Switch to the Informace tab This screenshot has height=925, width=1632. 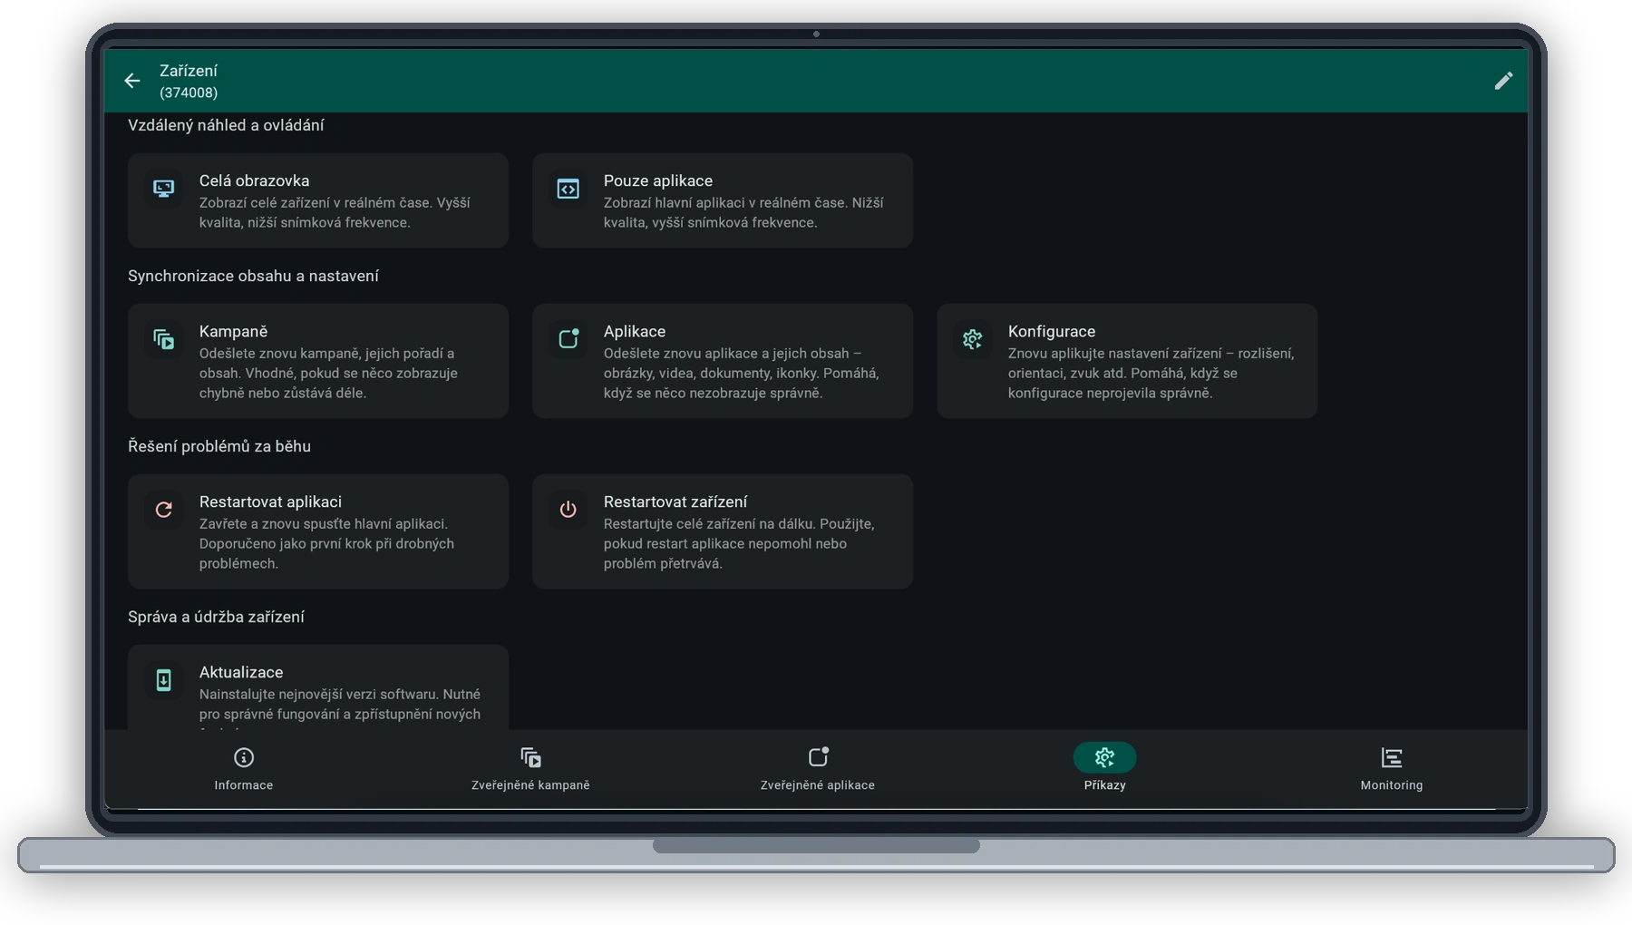[x=244, y=769]
